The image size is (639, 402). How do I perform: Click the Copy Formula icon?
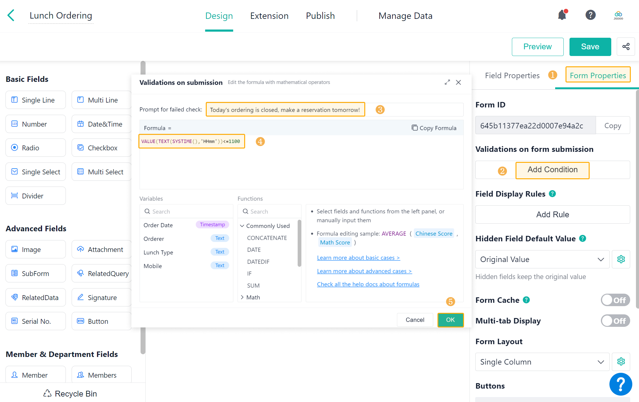[414, 128]
